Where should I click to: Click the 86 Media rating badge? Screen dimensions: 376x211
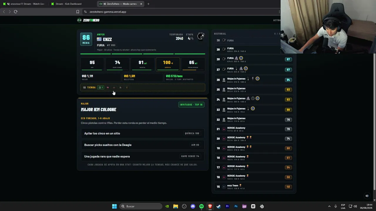tap(86, 39)
